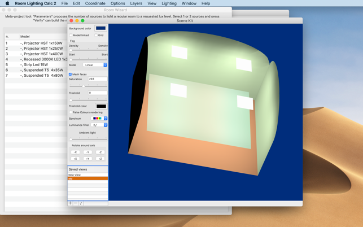Screen dimensions: 363x227
Task: Adjust the Ambient light slider
Action: tap(88, 139)
